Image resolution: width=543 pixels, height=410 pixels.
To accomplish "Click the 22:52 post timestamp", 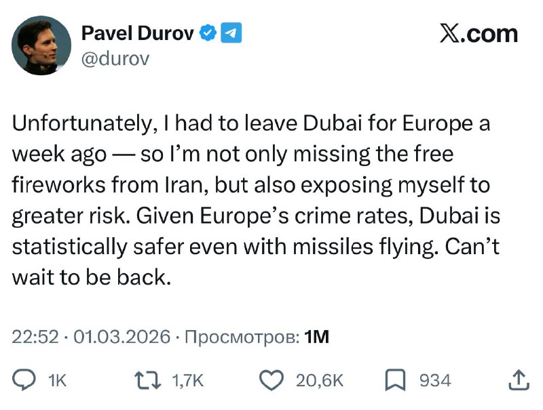I will coord(35,336).
